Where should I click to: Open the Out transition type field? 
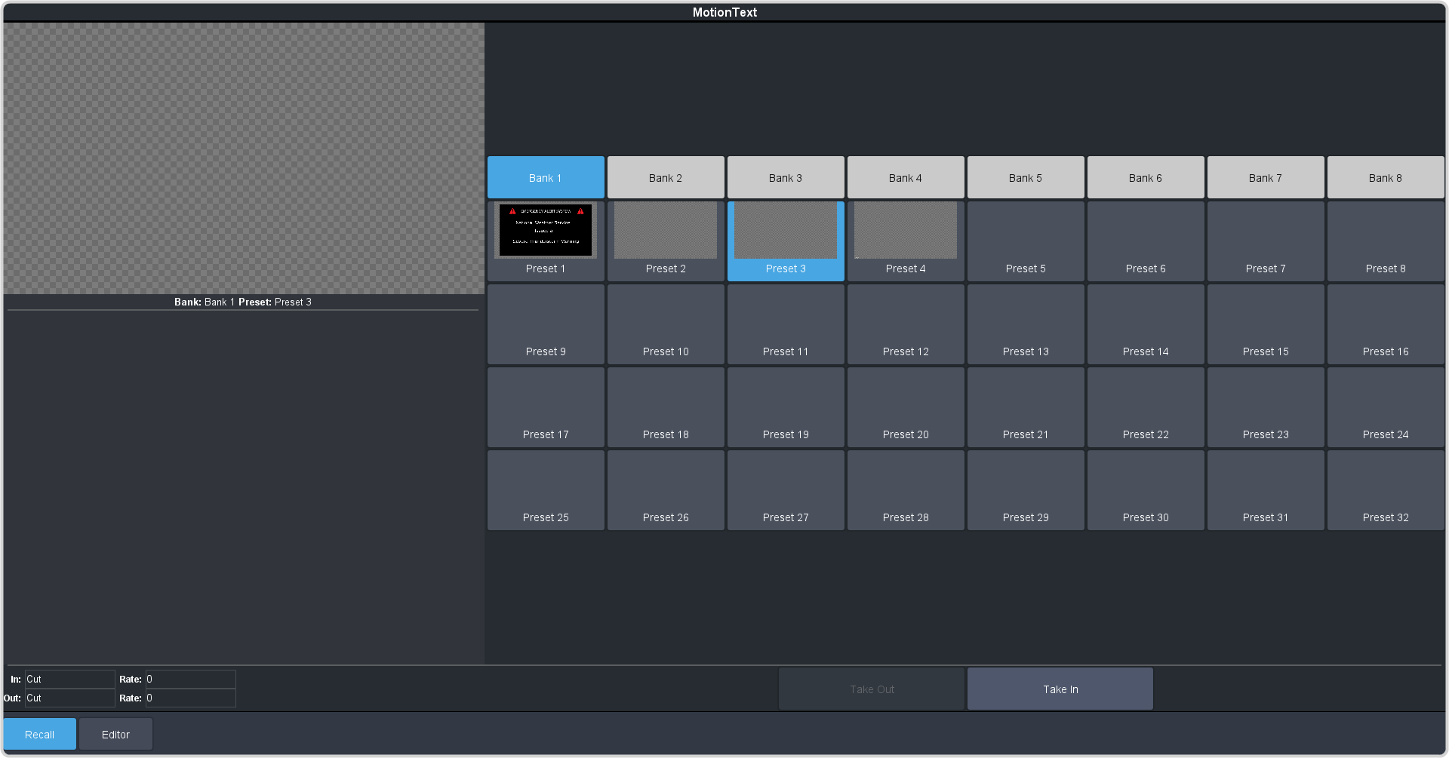pyautogui.click(x=69, y=698)
